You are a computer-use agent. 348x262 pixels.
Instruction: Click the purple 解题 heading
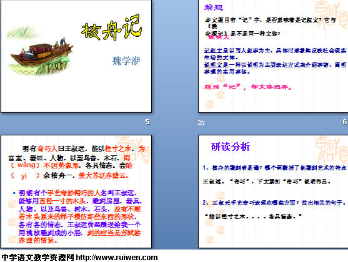[213, 7]
